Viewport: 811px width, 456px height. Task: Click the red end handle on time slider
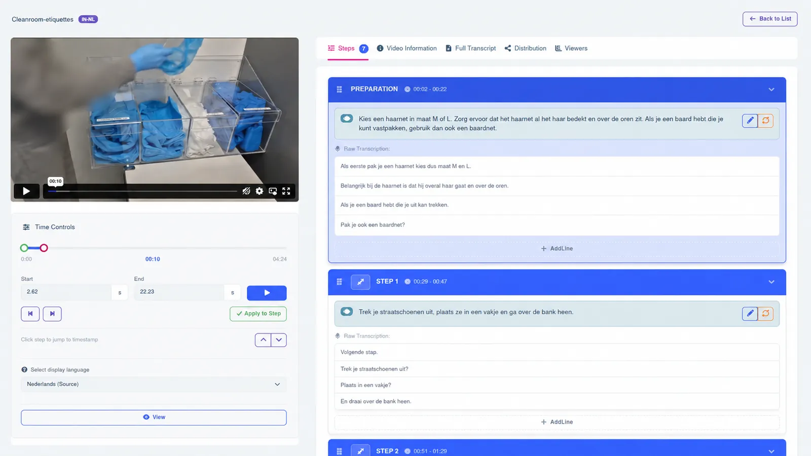pos(44,248)
